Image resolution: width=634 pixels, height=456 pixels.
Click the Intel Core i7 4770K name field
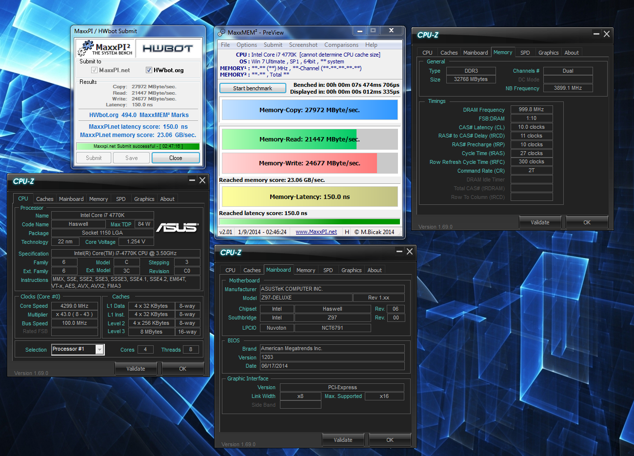coord(102,215)
